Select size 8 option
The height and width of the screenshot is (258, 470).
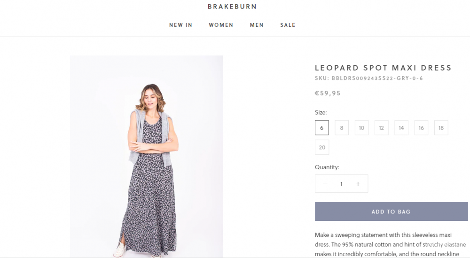tap(342, 128)
